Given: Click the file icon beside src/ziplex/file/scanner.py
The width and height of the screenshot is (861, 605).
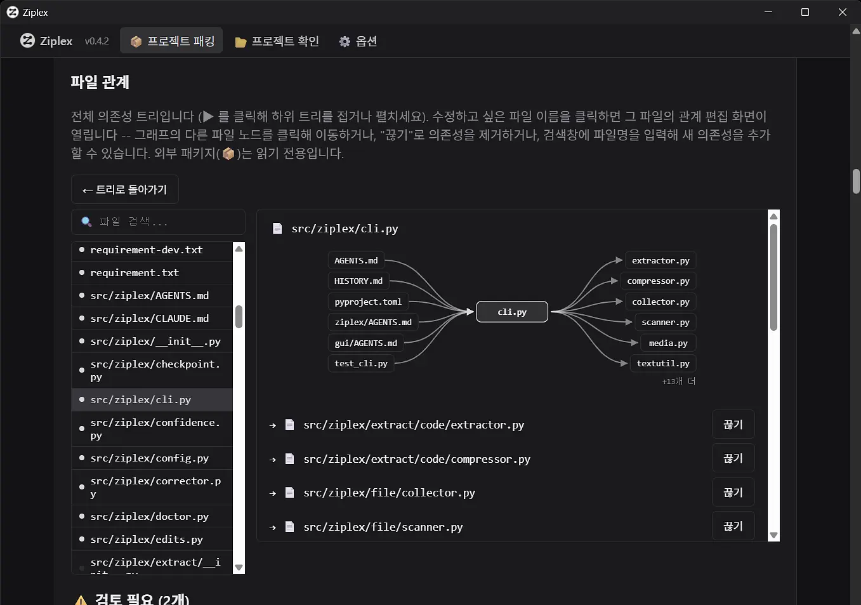Looking at the screenshot, I should click(289, 526).
